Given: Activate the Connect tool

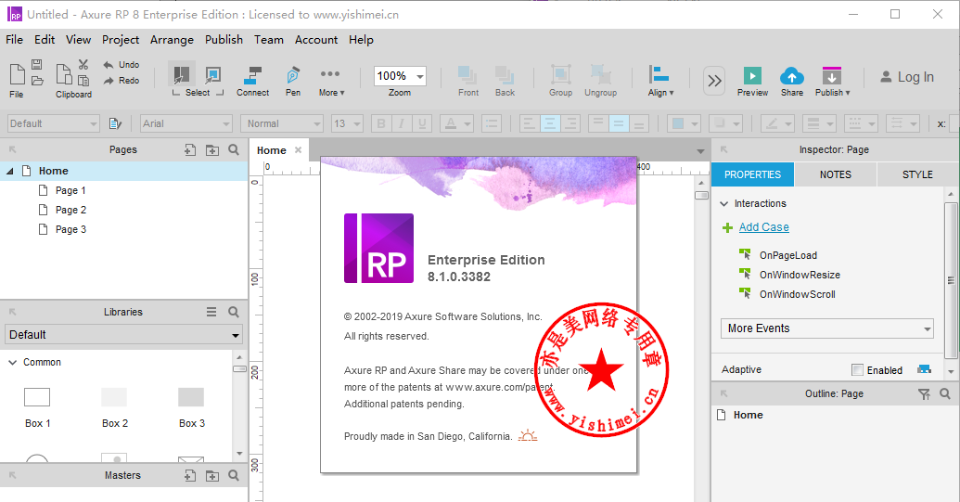Looking at the screenshot, I should (253, 80).
